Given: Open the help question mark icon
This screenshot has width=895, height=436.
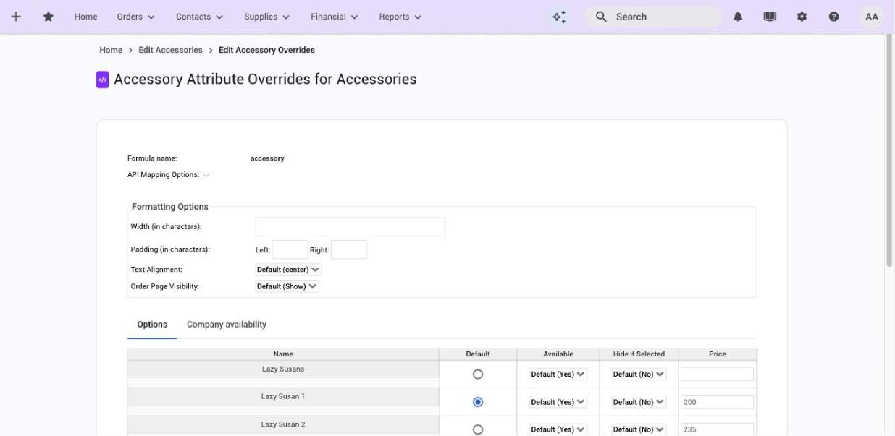Looking at the screenshot, I should click(833, 17).
